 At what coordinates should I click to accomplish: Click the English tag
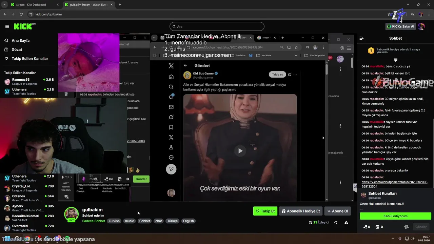(x=188, y=221)
